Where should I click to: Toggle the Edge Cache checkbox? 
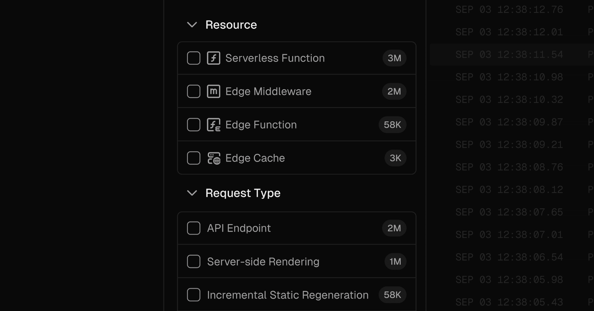194,158
